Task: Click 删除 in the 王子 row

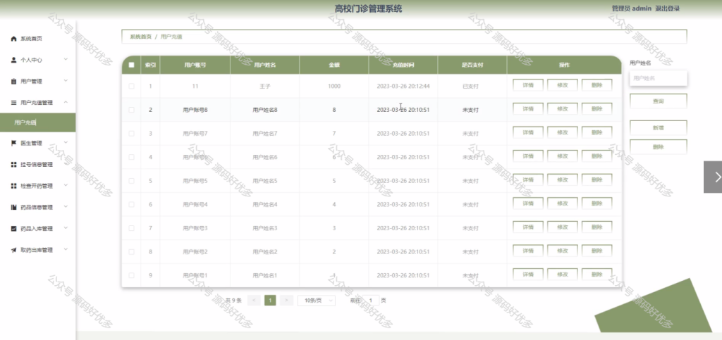Action: pos(596,85)
